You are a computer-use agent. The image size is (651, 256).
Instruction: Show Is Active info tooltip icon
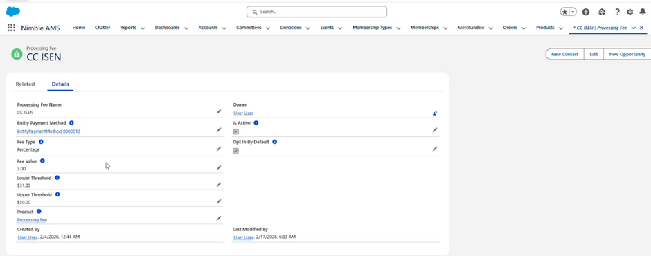pyautogui.click(x=256, y=123)
